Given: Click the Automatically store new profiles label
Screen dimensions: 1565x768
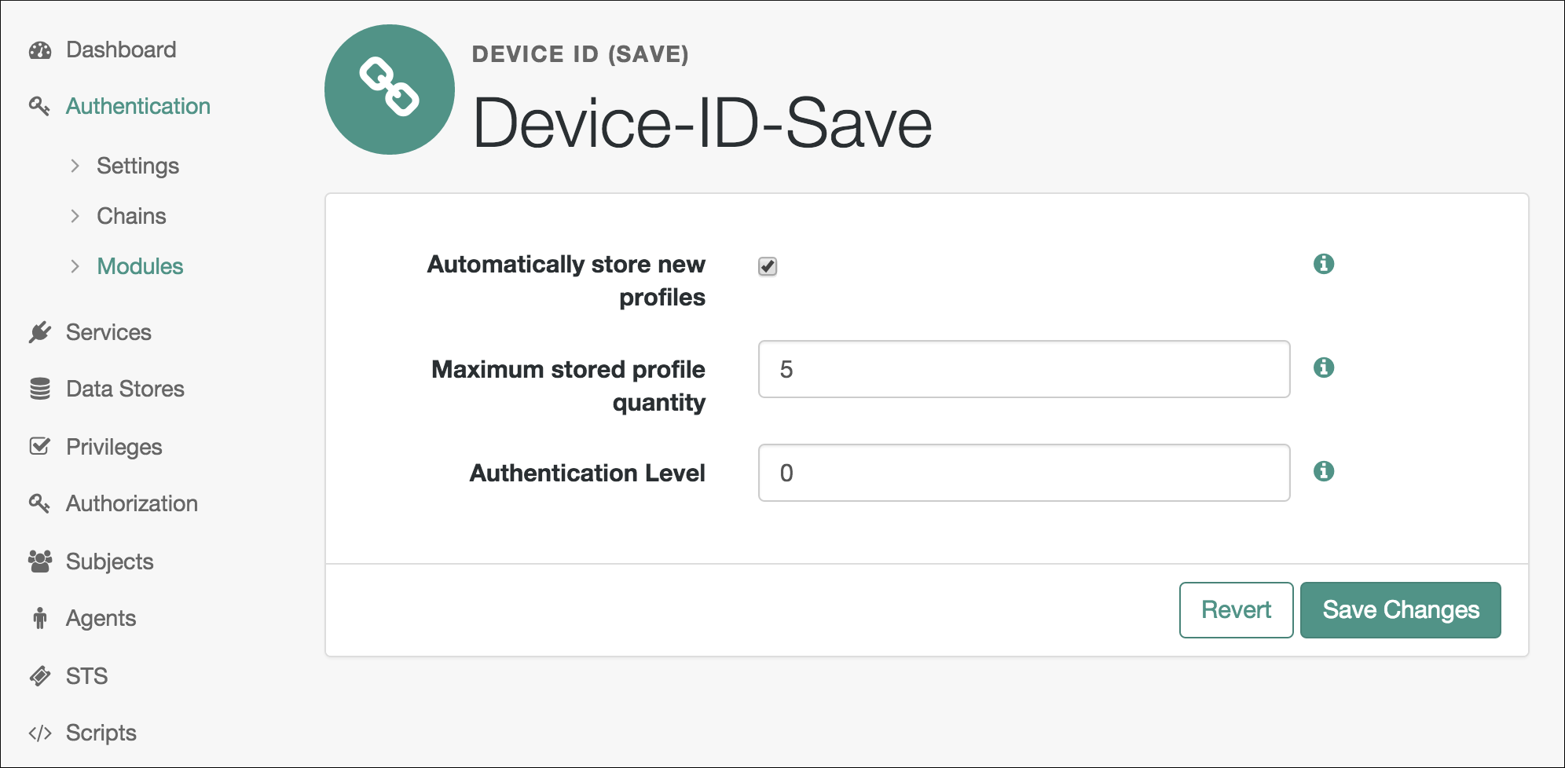Looking at the screenshot, I should coord(566,280).
